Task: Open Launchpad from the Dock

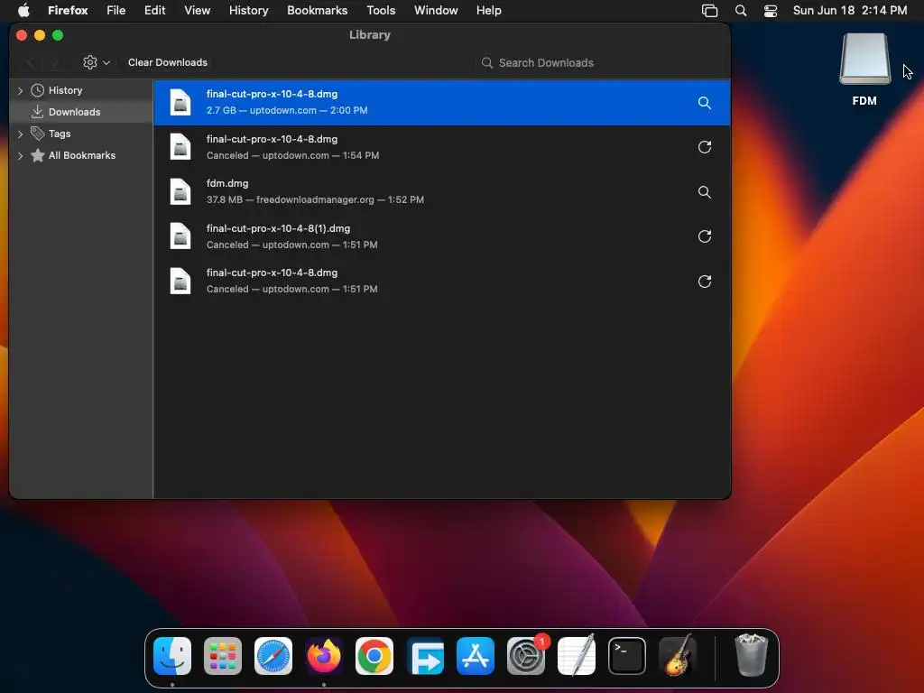Action: coord(223,656)
